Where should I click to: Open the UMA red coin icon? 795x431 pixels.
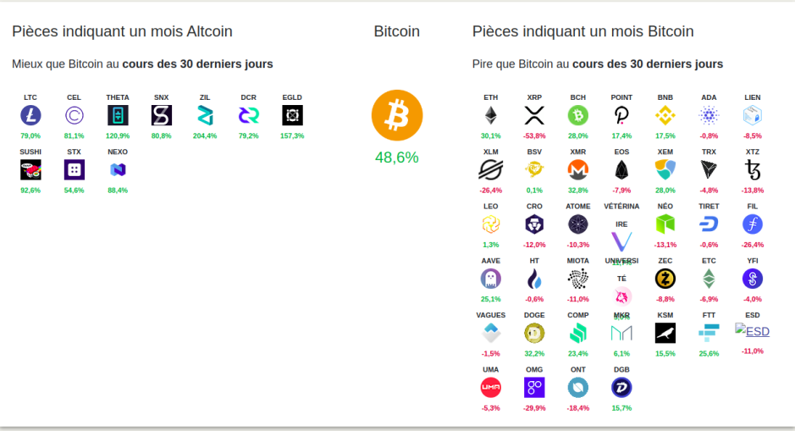[491, 388]
